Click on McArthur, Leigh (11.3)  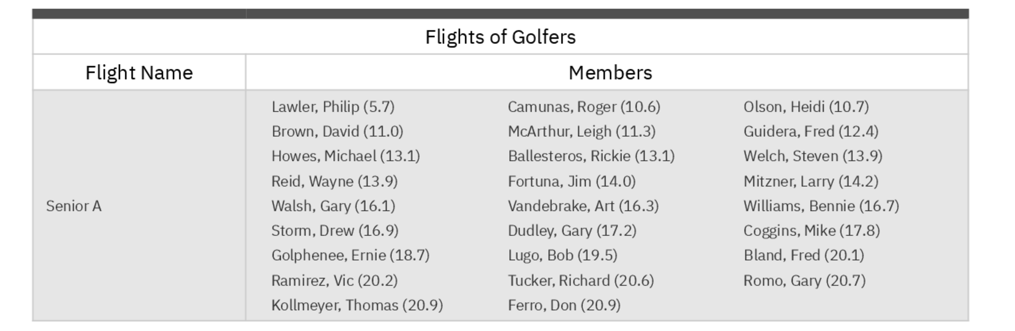coord(582,132)
